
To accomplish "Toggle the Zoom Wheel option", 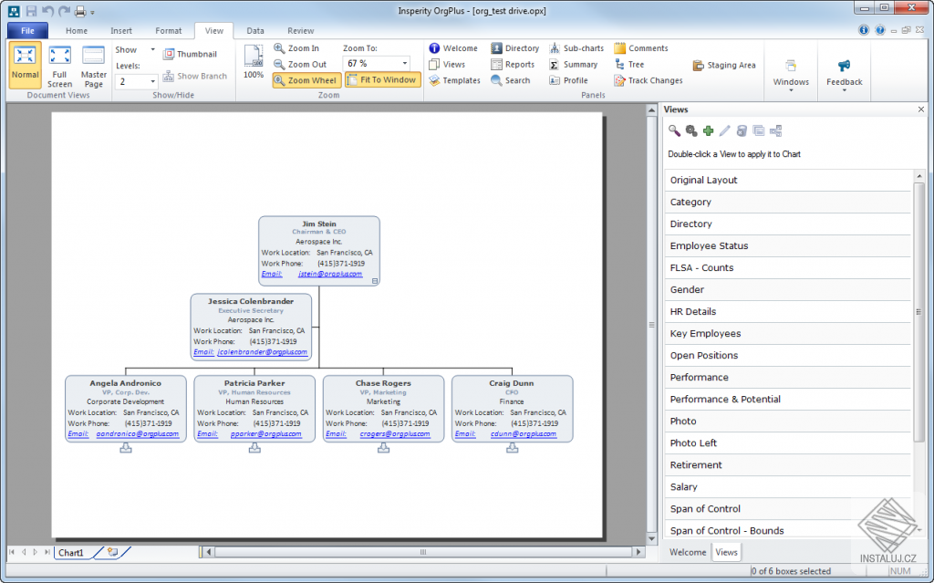I will [306, 80].
